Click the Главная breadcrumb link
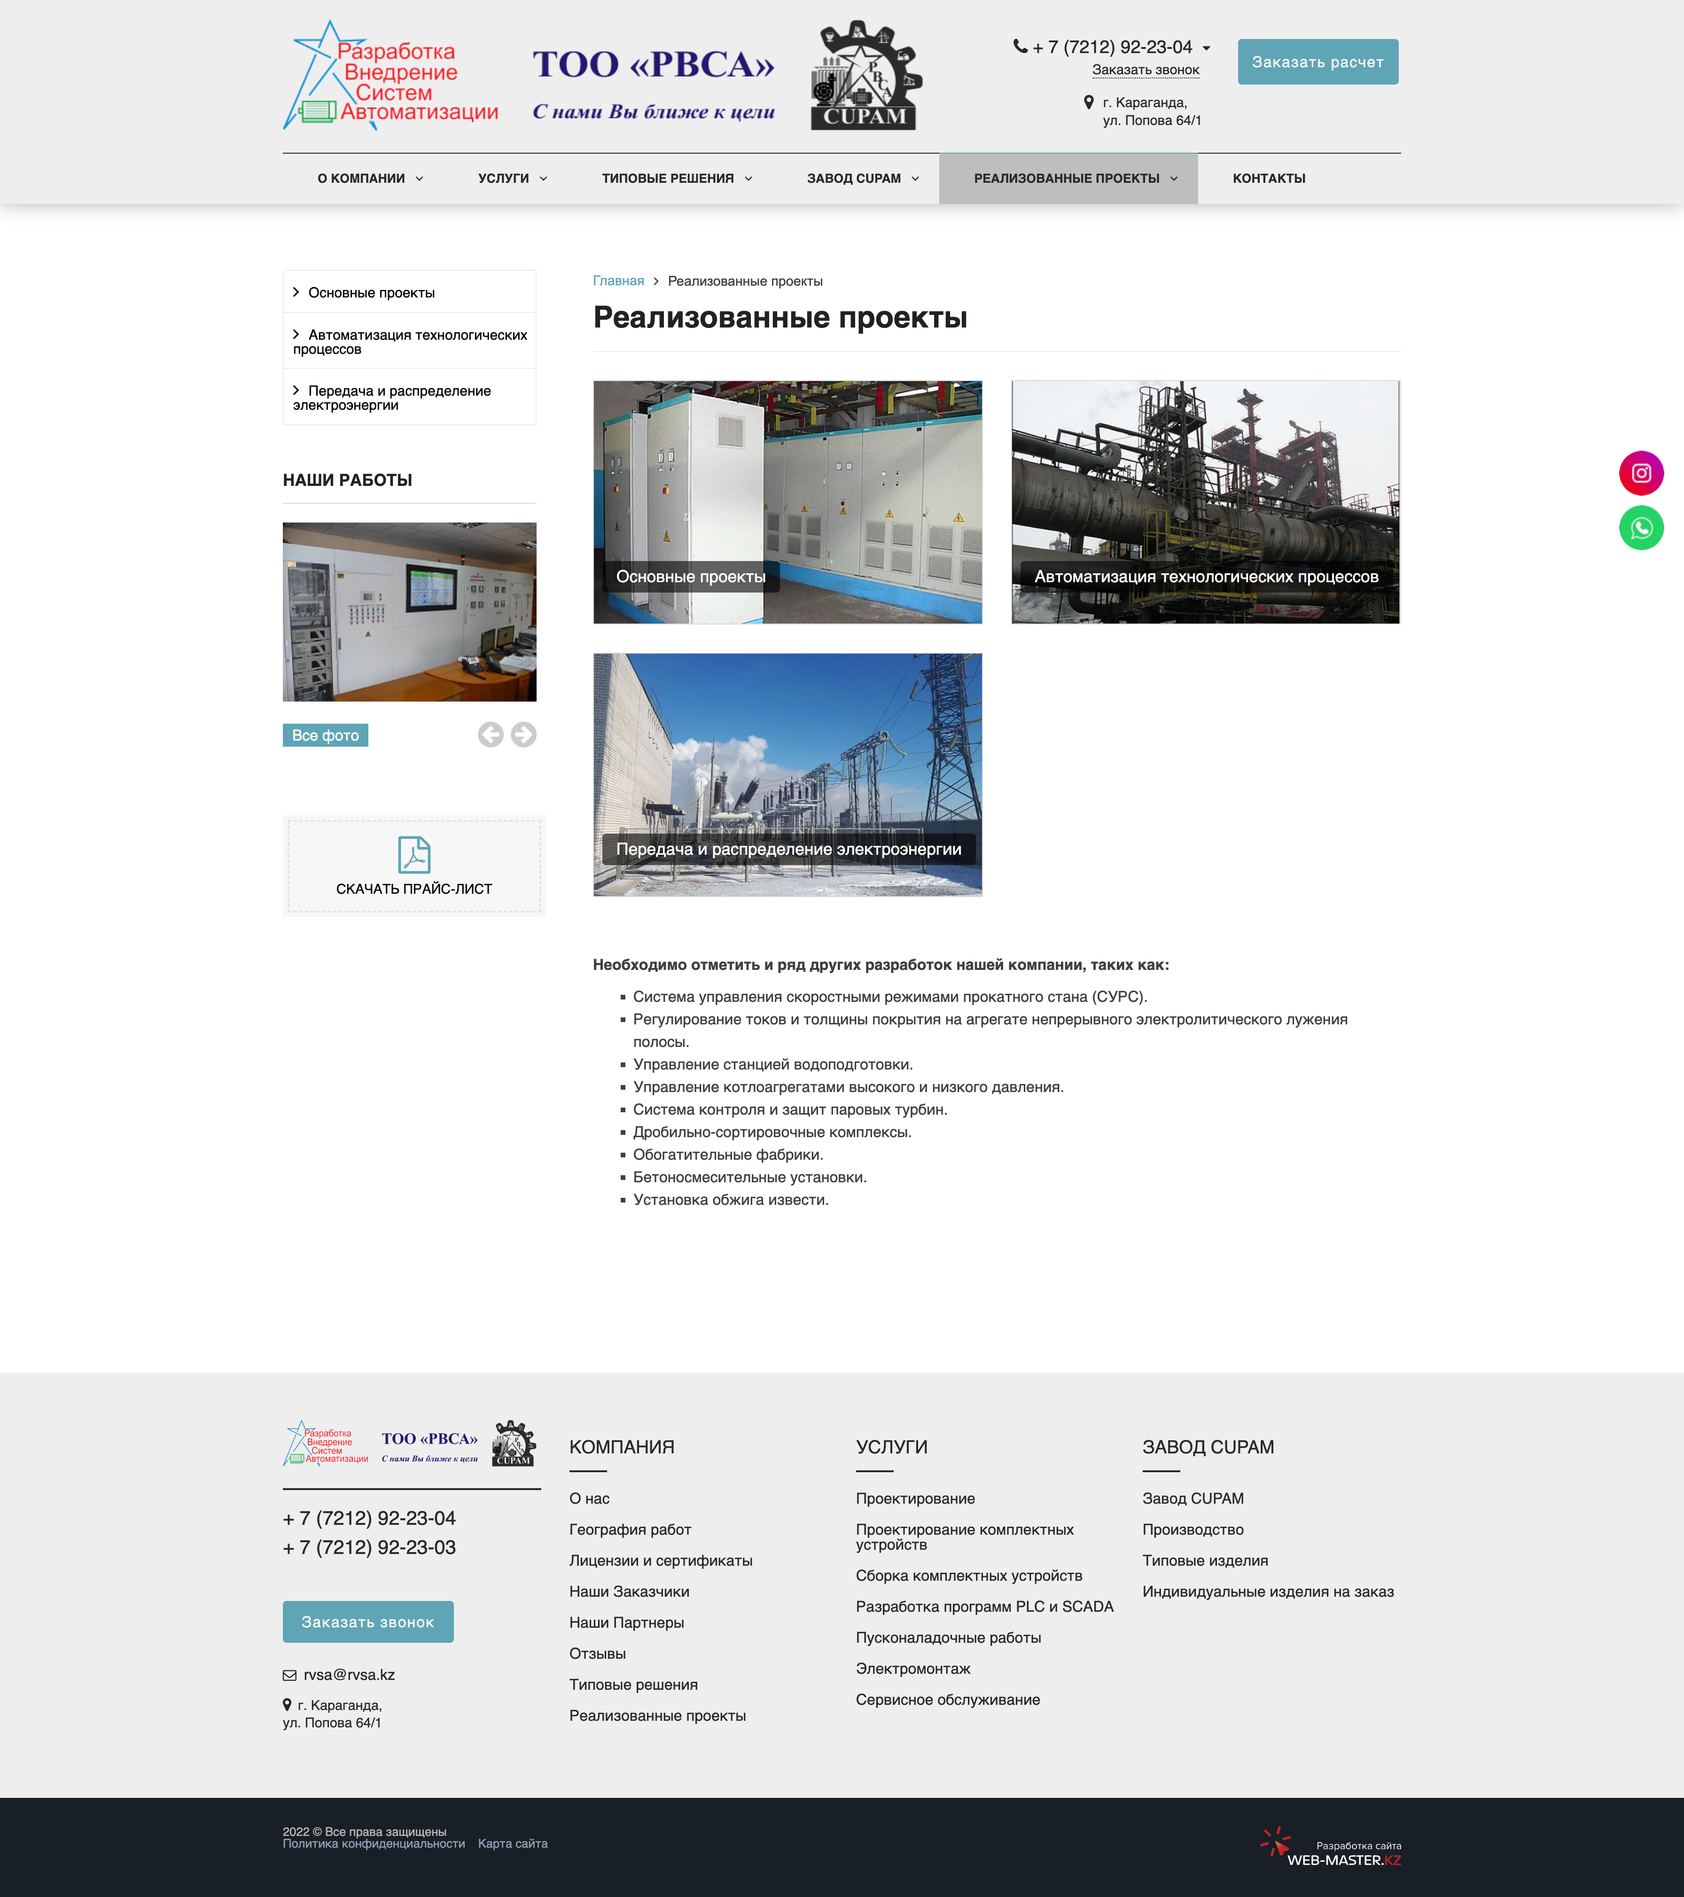Screen dimensions: 1684x1897 (x=618, y=281)
